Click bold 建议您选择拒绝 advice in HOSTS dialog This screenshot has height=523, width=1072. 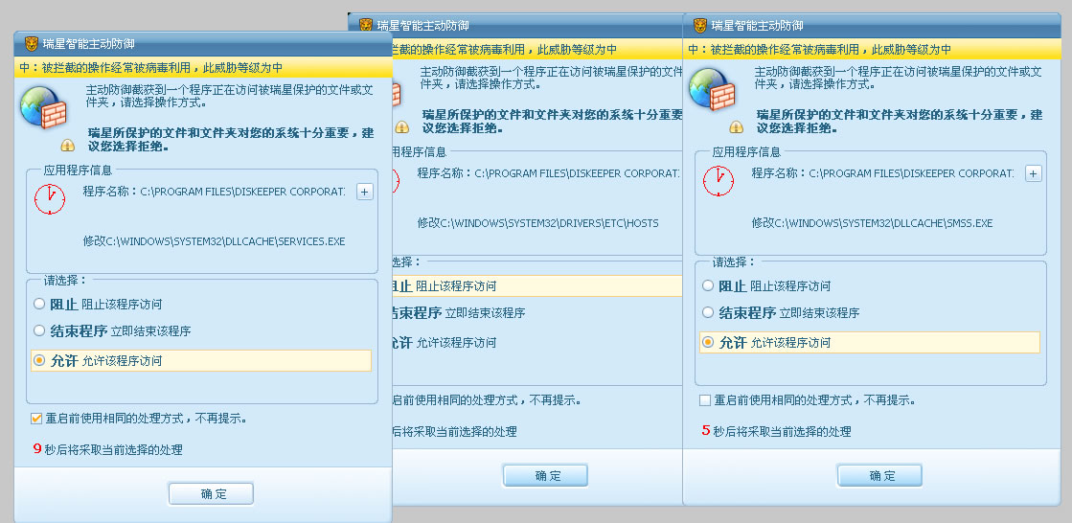pyautogui.click(x=553, y=121)
